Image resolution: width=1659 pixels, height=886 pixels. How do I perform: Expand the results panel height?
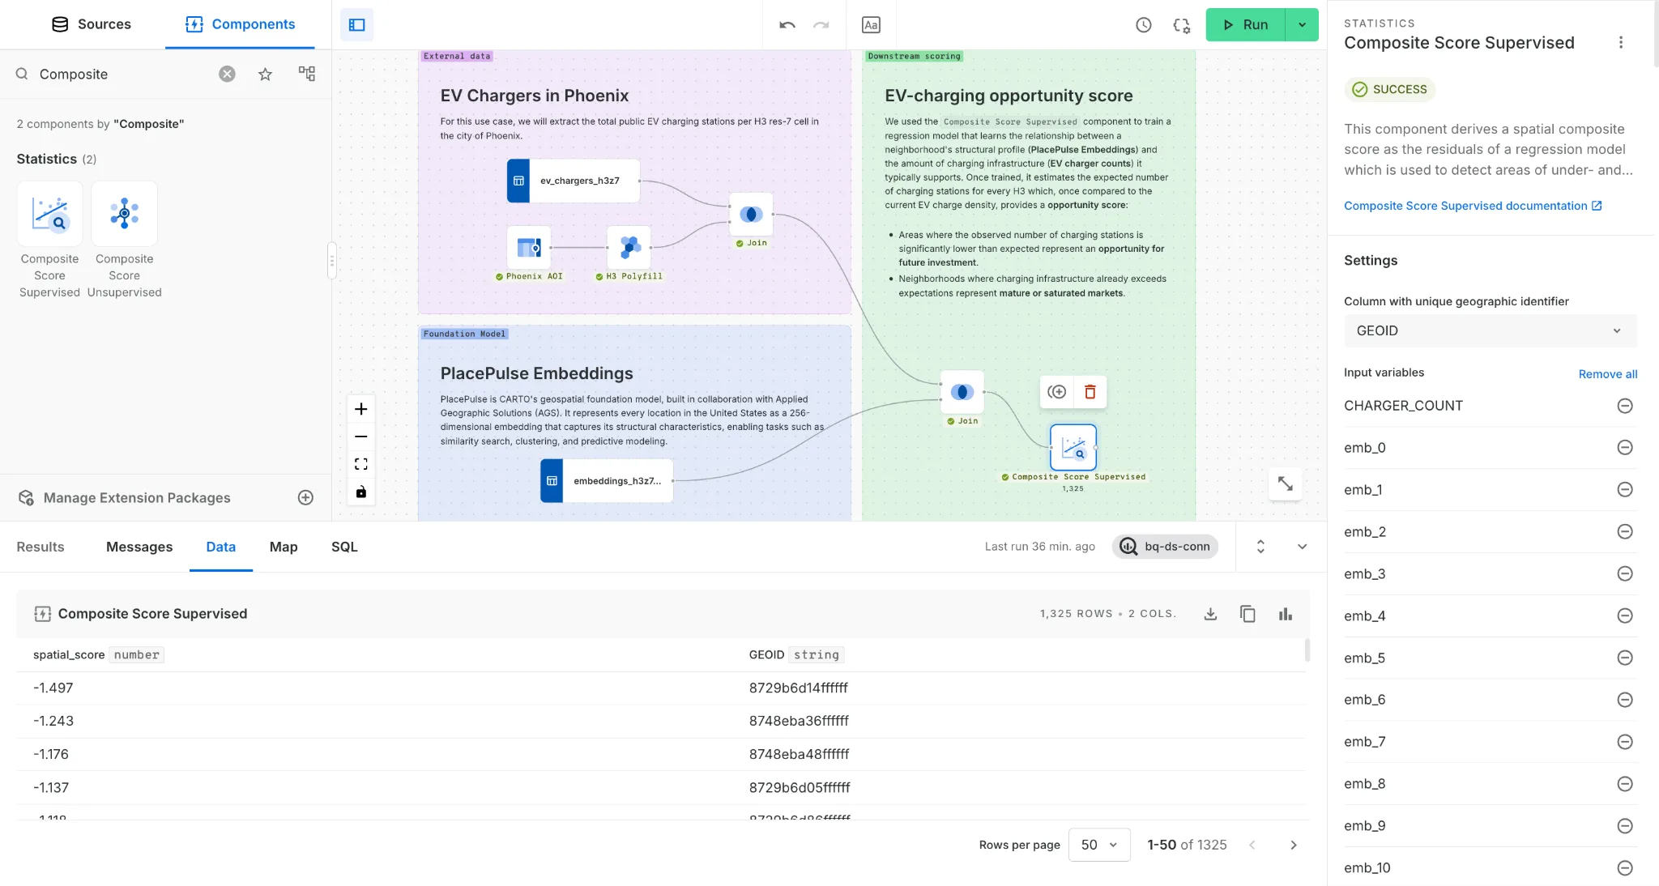pyautogui.click(x=1260, y=547)
